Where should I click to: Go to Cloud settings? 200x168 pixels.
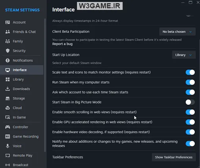[x=22, y=108]
